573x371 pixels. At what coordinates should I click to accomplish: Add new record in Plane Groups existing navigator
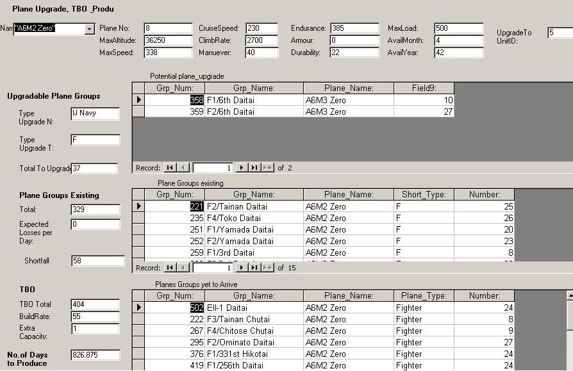pyautogui.click(x=267, y=268)
